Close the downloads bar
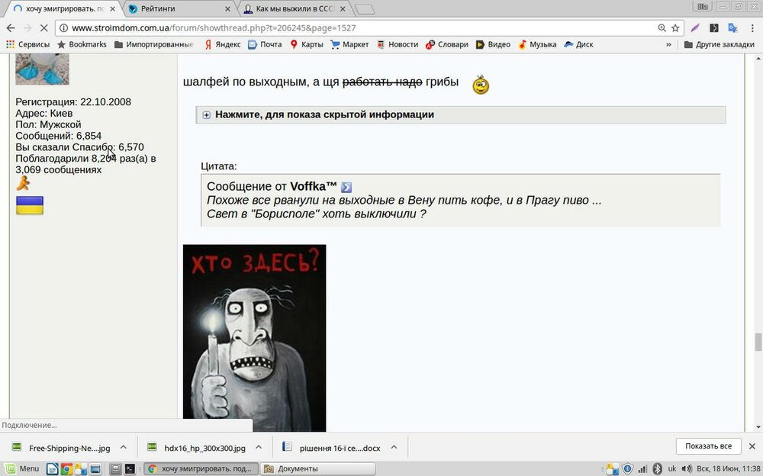Viewport: 763px width, 476px height. [752, 445]
